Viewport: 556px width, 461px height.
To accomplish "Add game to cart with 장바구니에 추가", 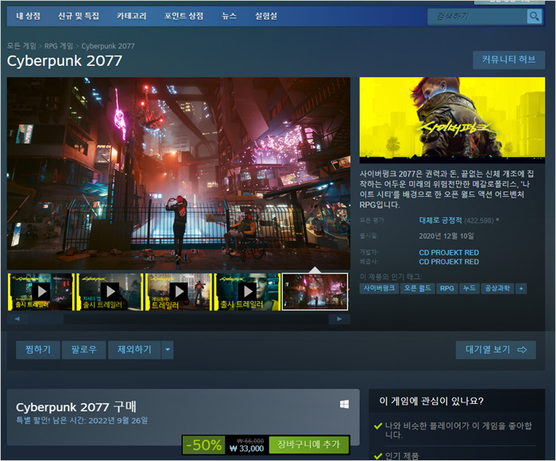I will (309, 445).
